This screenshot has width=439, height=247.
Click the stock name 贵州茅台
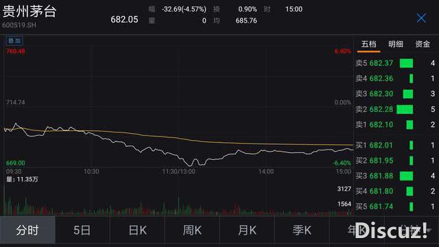29,12
